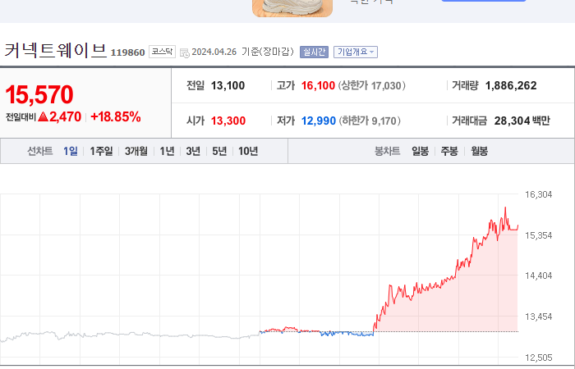575x369 pixels.
Task: Click the y-axis label 12,505
Action: (x=538, y=358)
